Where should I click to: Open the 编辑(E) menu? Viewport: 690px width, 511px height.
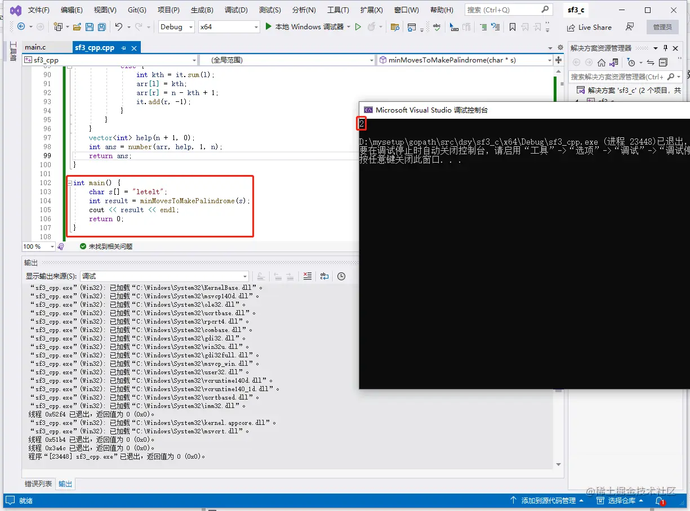(71, 10)
